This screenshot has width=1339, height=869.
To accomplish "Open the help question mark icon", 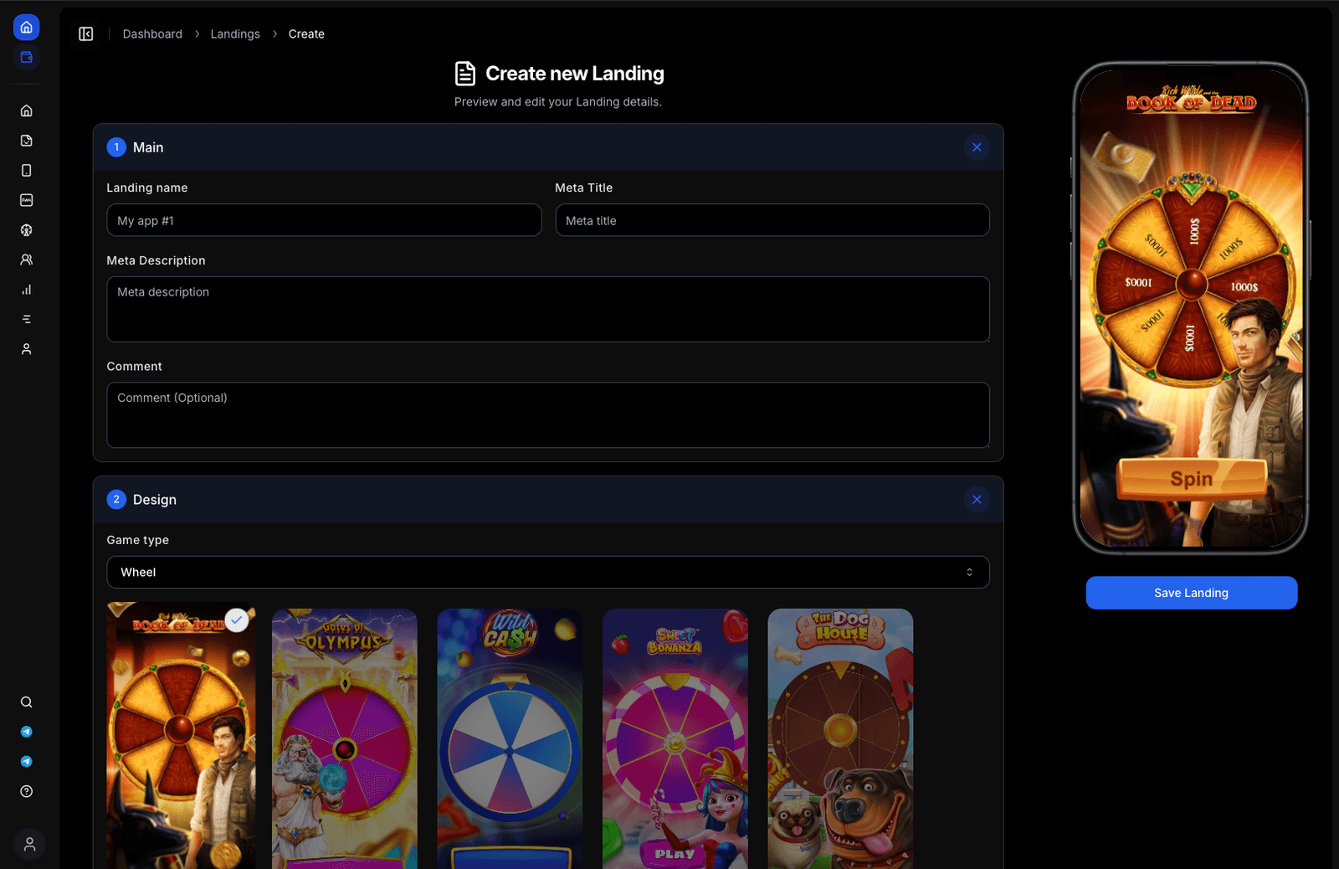I will (27, 792).
